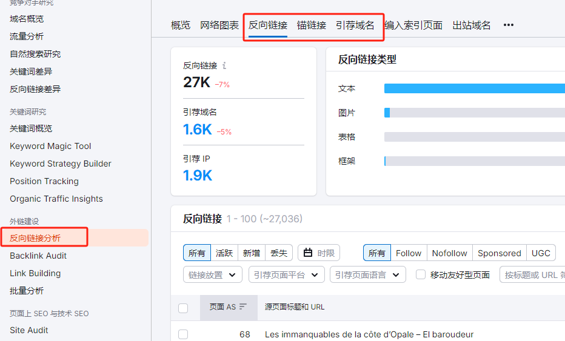Image resolution: width=565 pixels, height=341 pixels.
Task: Switch to the 网络图表 tab
Action: 219,25
